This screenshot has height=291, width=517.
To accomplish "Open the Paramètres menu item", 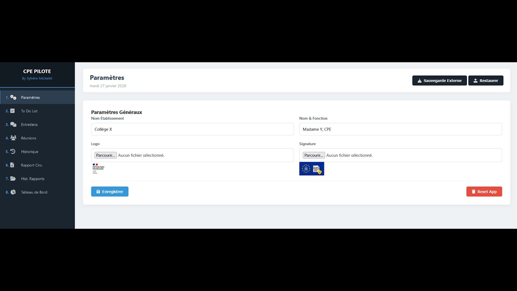I will 37,97.
